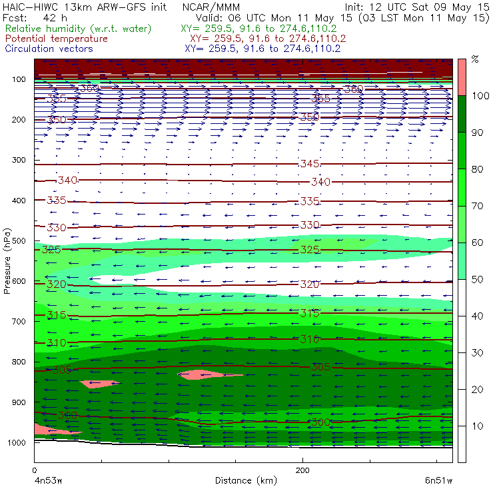Click red 'Potential temperature' legend label

[x=56, y=39]
